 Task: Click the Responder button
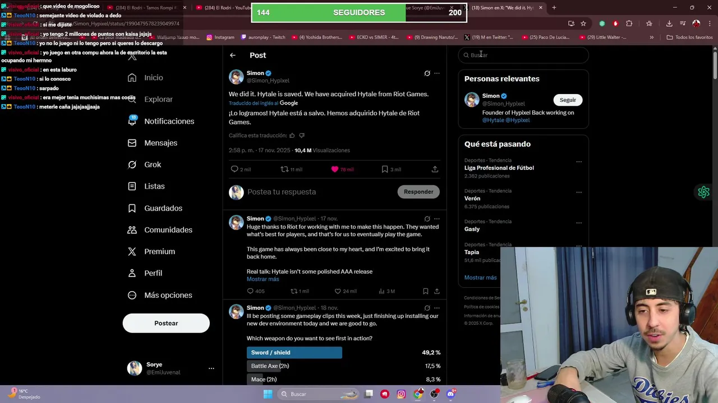(x=418, y=191)
